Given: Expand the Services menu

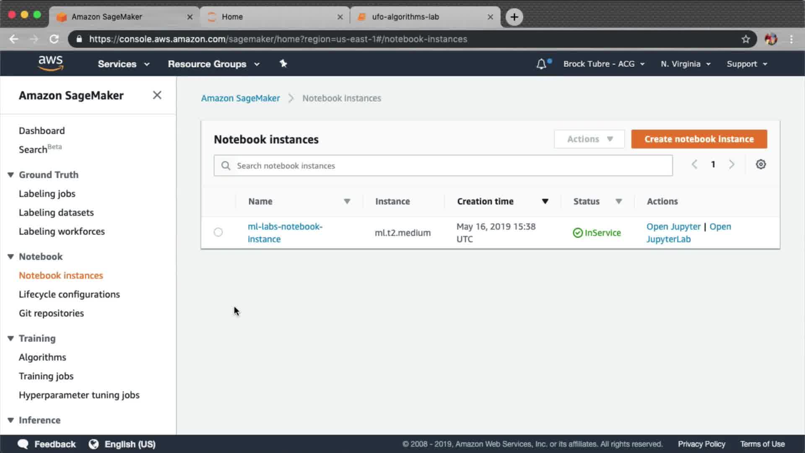Looking at the screenshot, I should pyautogui.click(x=123, y=64).
